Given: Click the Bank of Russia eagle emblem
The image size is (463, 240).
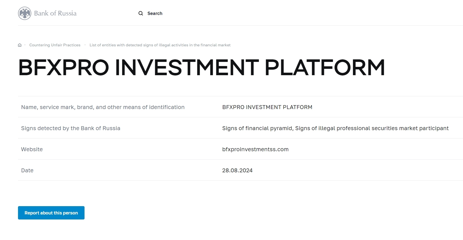Looking at the screenshot, I should 25,13.
